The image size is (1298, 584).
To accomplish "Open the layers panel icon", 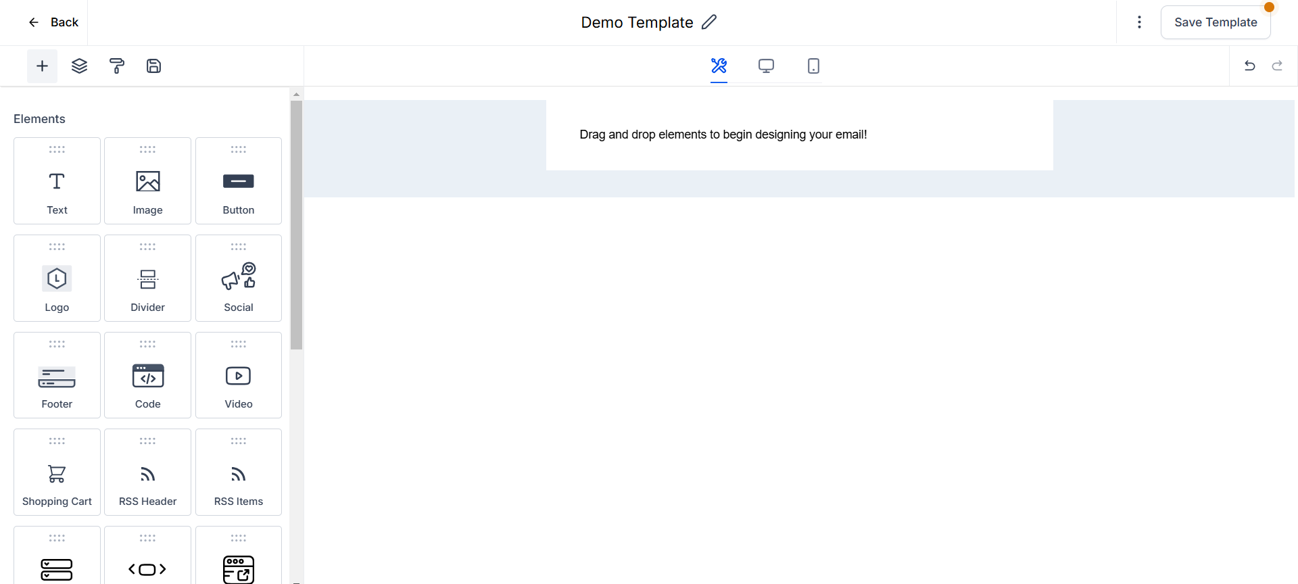I will (79, 66).
